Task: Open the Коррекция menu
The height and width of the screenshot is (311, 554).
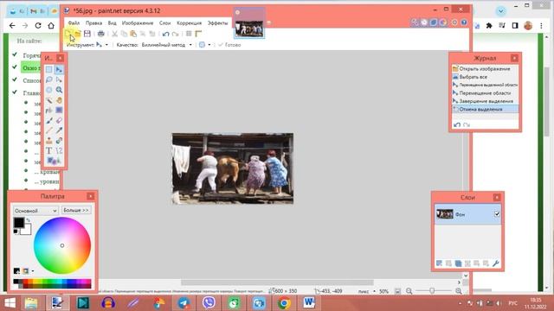Action: pos(189,23)
